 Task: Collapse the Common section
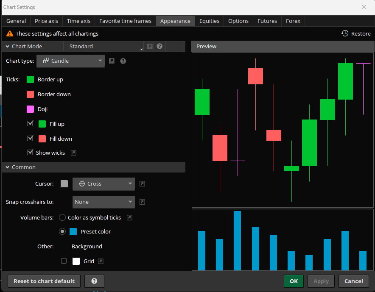tap(7, 167)
